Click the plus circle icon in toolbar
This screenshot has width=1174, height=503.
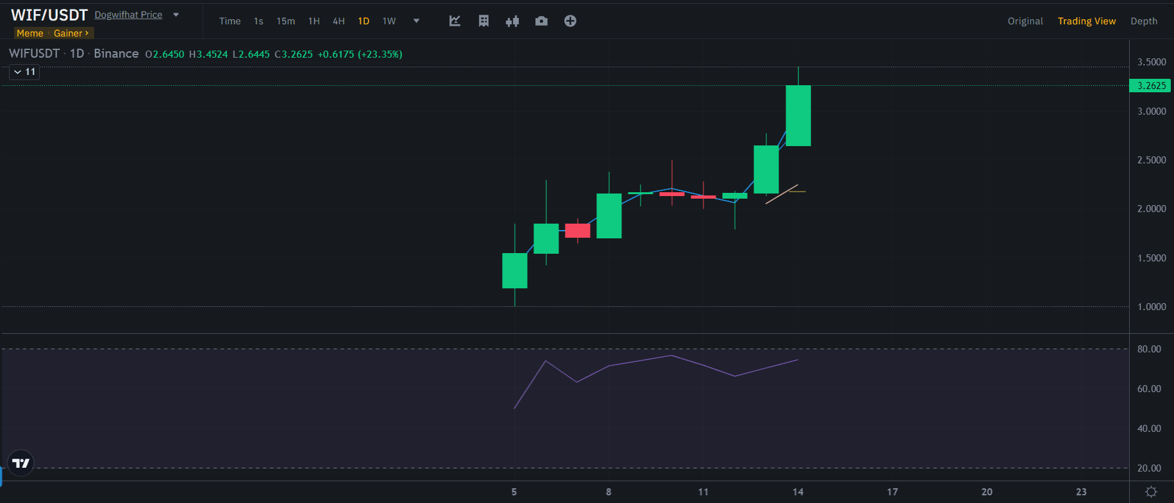(x=570, y=21)
